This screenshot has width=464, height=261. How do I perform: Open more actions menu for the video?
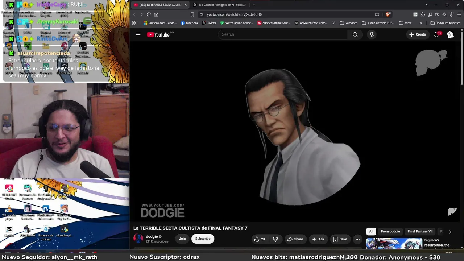357,239
